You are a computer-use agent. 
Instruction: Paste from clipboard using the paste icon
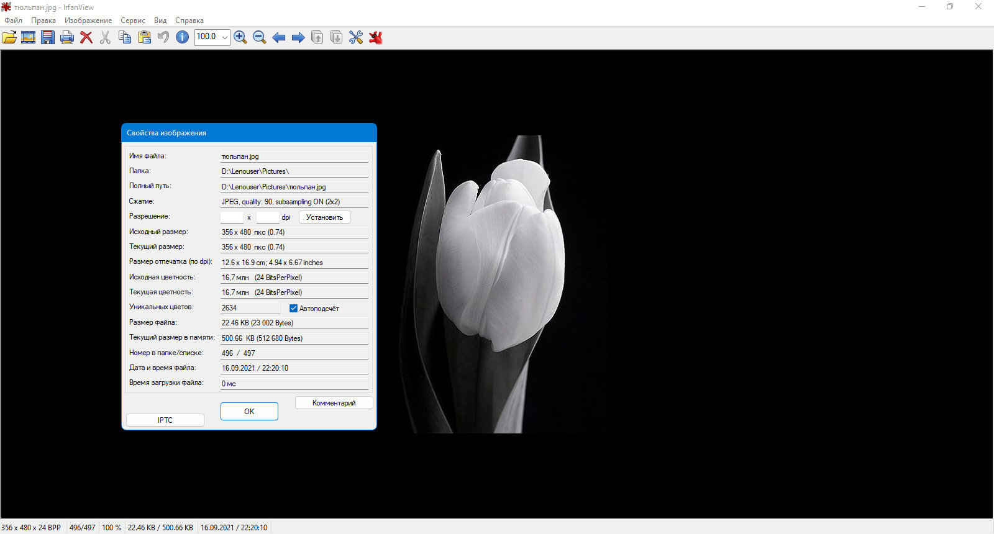(144, 37)
